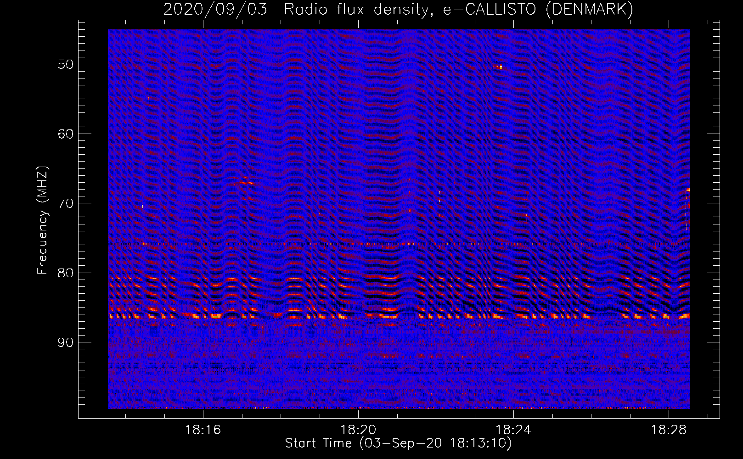
Task: Click the 50 MHz frequency tick label
Action: 66,64
